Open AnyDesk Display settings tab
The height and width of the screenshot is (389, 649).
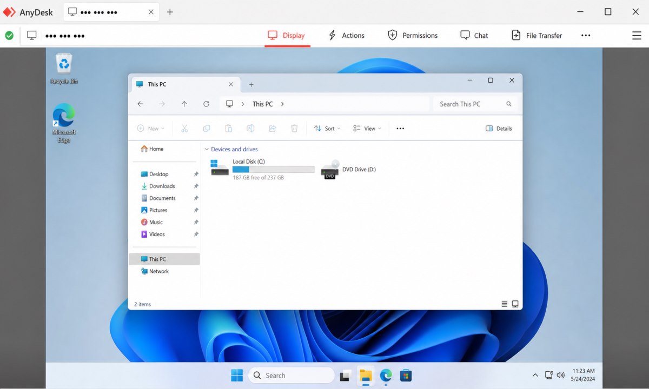click(x=287, y=36)
